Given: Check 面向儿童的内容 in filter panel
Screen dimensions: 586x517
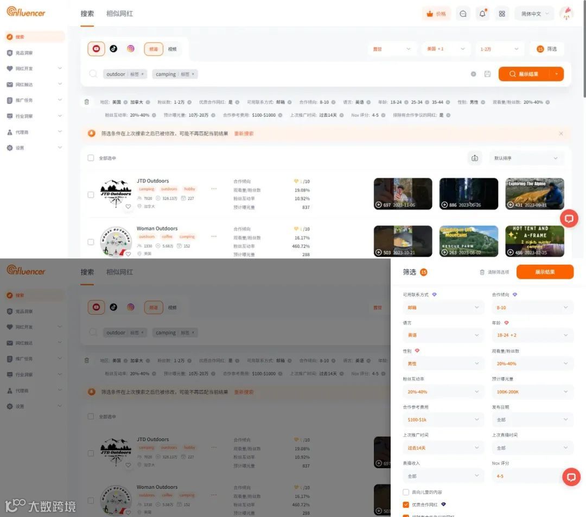Looking at the screenshot, I should [406, 492].
